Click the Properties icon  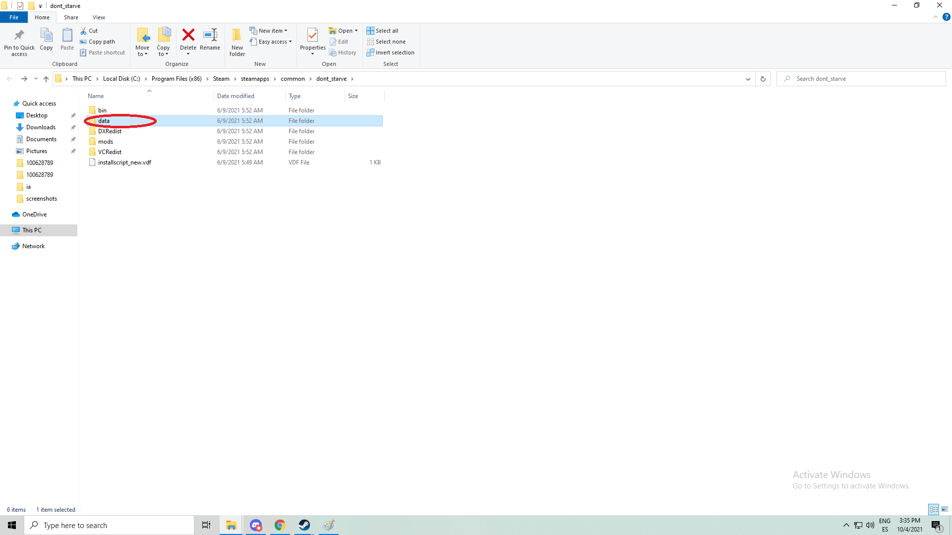(312, 35)
